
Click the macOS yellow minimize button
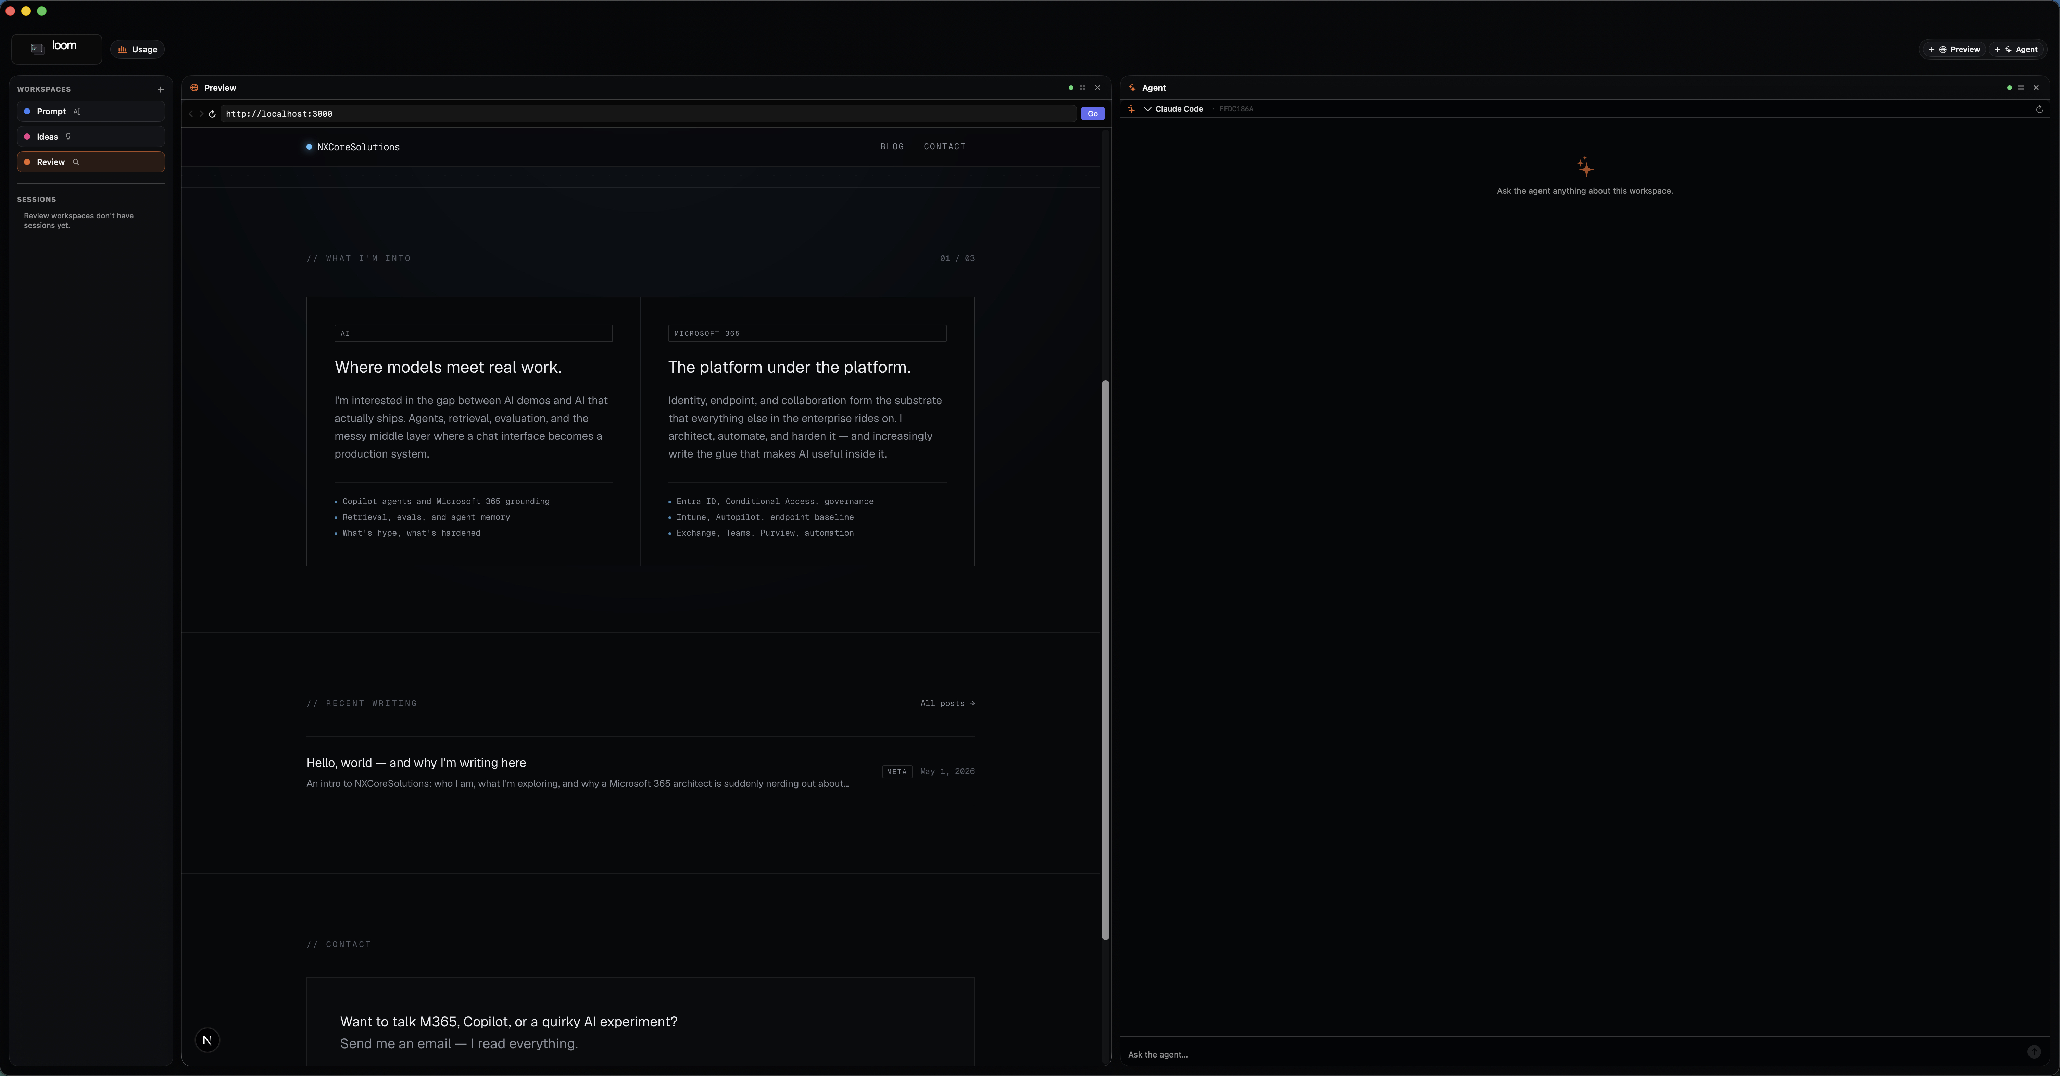26,11
